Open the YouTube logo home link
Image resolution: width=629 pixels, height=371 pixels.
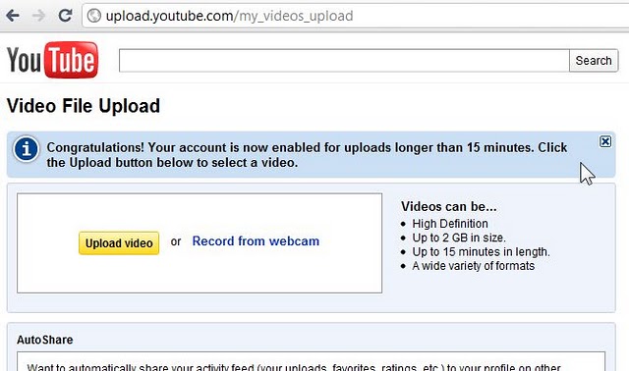[52, 60]
